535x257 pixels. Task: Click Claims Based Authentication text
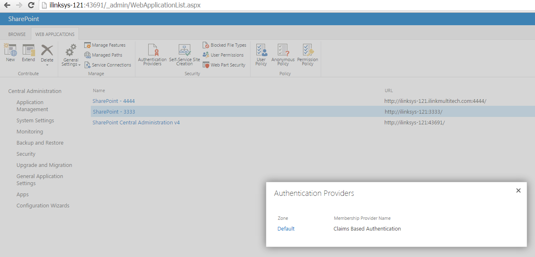coord(367,229)
